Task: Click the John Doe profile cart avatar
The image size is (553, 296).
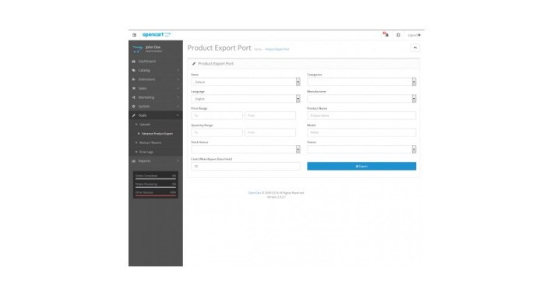Action: [137, 49]
